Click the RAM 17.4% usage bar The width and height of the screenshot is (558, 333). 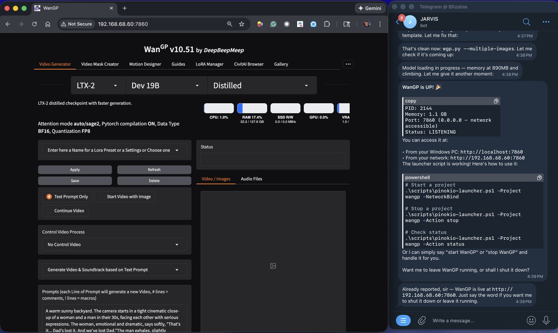coord(252,108)
